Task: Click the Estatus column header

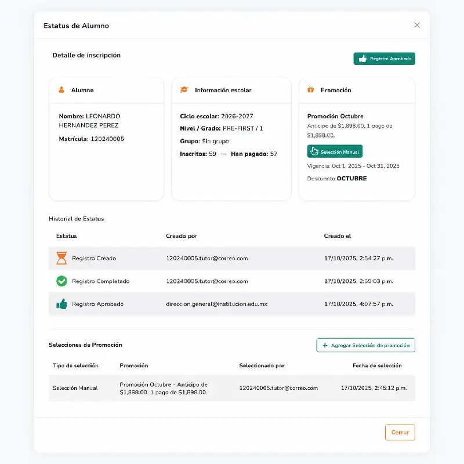Action: [x=67, y=236]
